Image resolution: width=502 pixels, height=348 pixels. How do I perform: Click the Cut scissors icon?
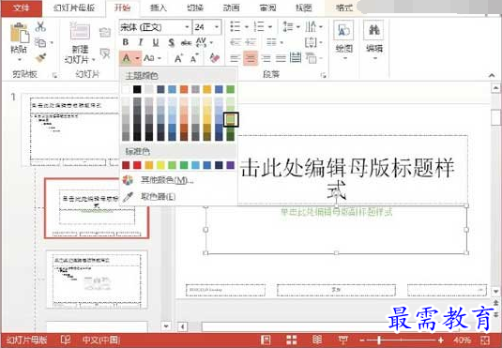[x=40, y=26]
